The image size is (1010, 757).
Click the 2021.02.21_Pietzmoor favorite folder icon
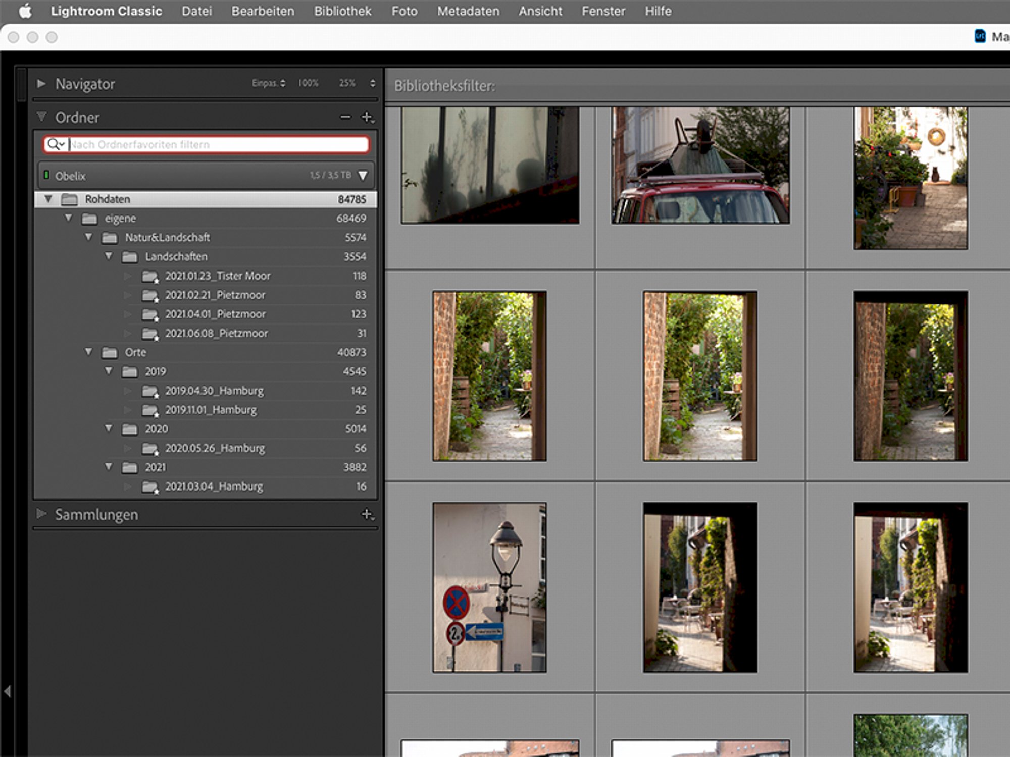[x=150, y=296]
